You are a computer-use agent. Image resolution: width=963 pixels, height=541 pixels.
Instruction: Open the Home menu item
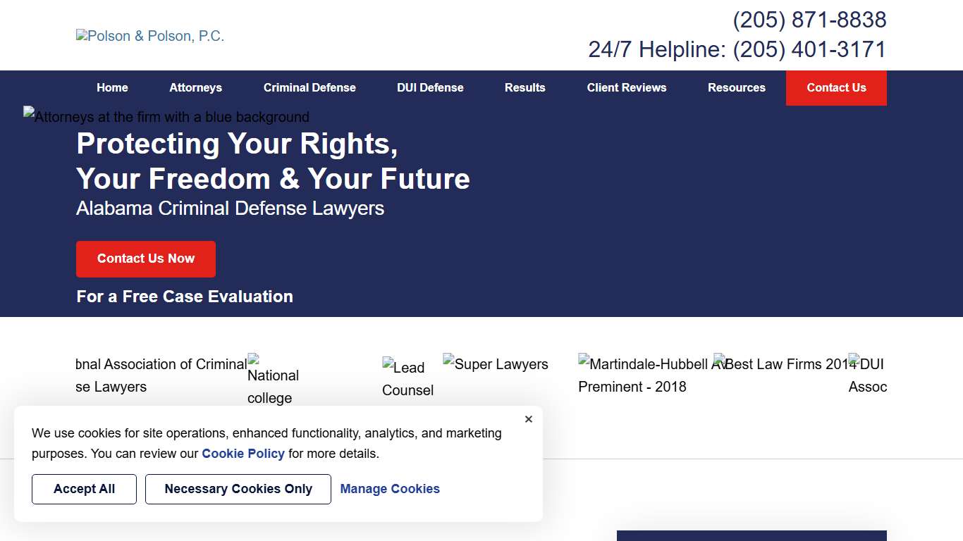click(x=112, y=88)
